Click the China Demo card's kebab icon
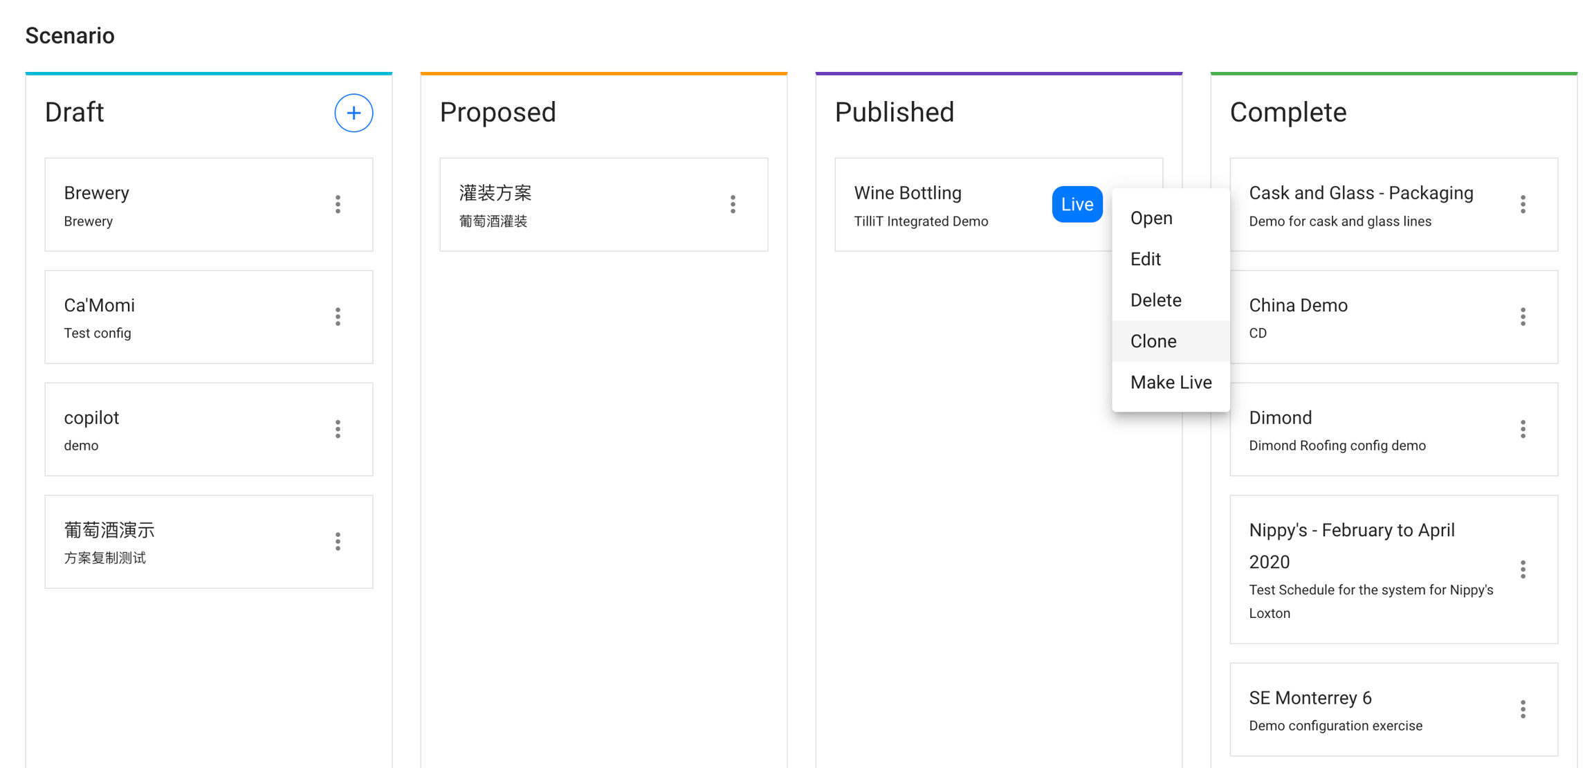 pos(1523,317)
